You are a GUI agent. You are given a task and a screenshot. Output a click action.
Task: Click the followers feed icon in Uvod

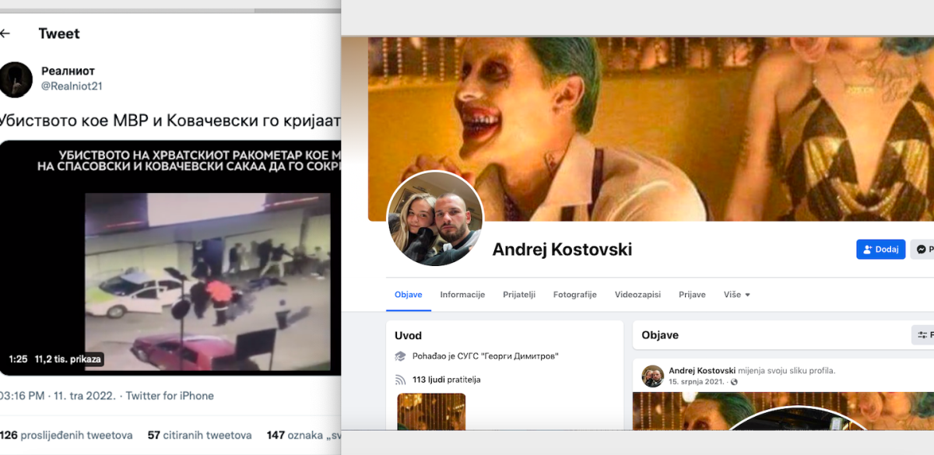(401, 380)
